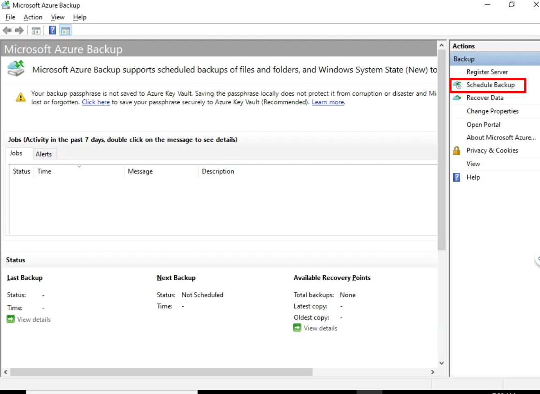Click the Azure Backup title bar app icon
The height and width of the screenshot is (394, 540).
(6, 5)
